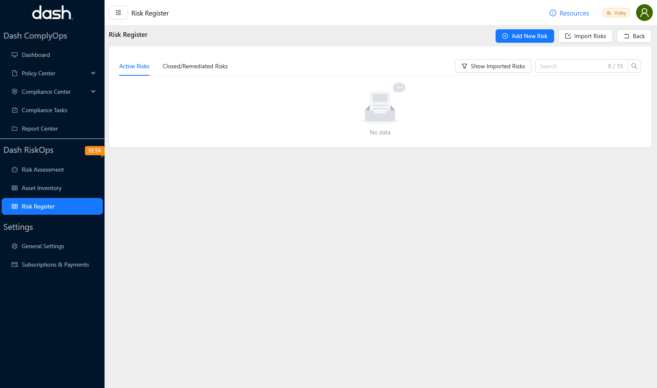Click into the Search input field
Viewport: 657px width, 388px height.
tap(571, 66)
